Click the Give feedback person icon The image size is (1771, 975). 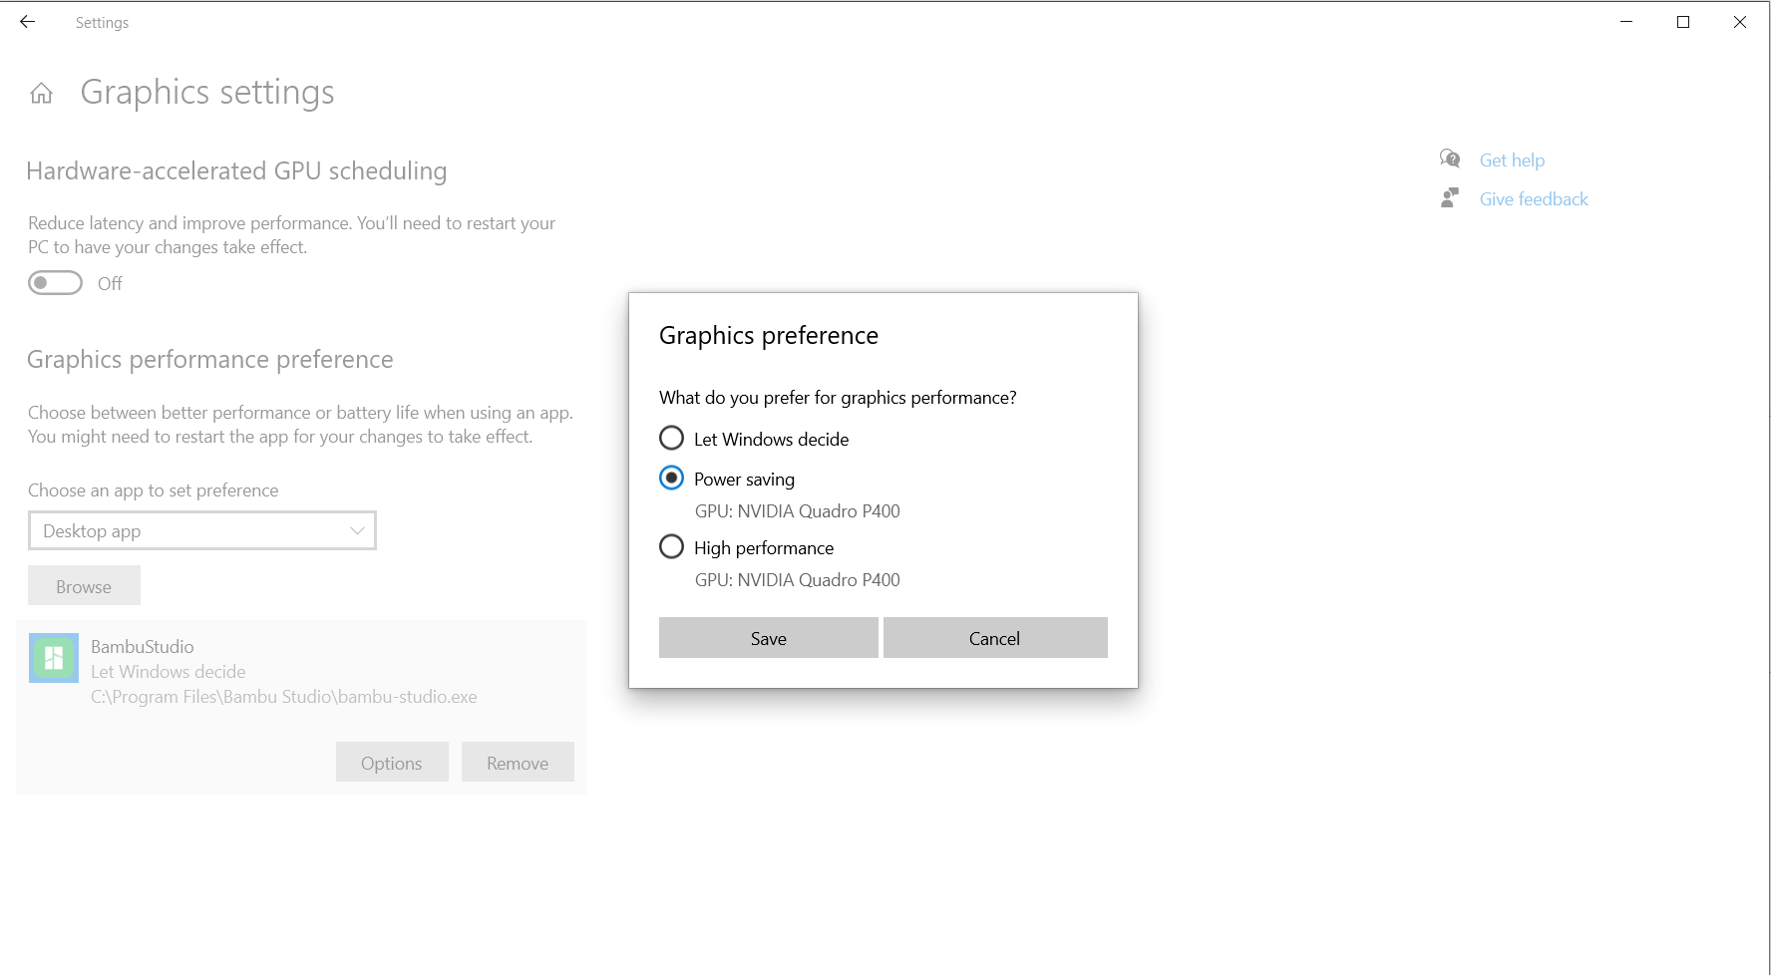pos(1450,198)
